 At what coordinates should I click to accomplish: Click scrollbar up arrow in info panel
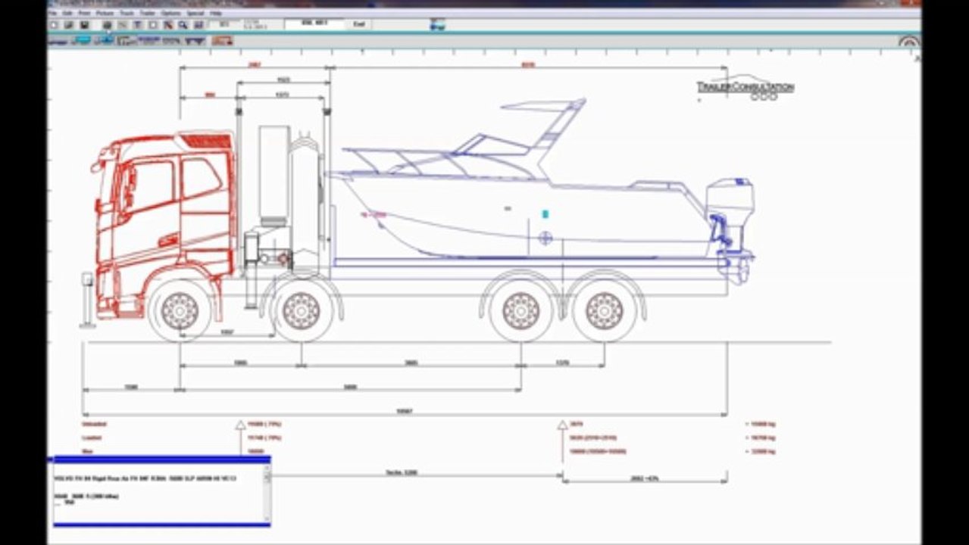[267, 468]
